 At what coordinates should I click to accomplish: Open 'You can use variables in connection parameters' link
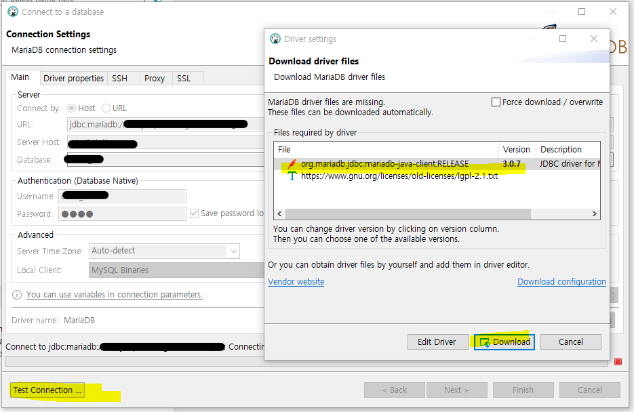[115, 295]
